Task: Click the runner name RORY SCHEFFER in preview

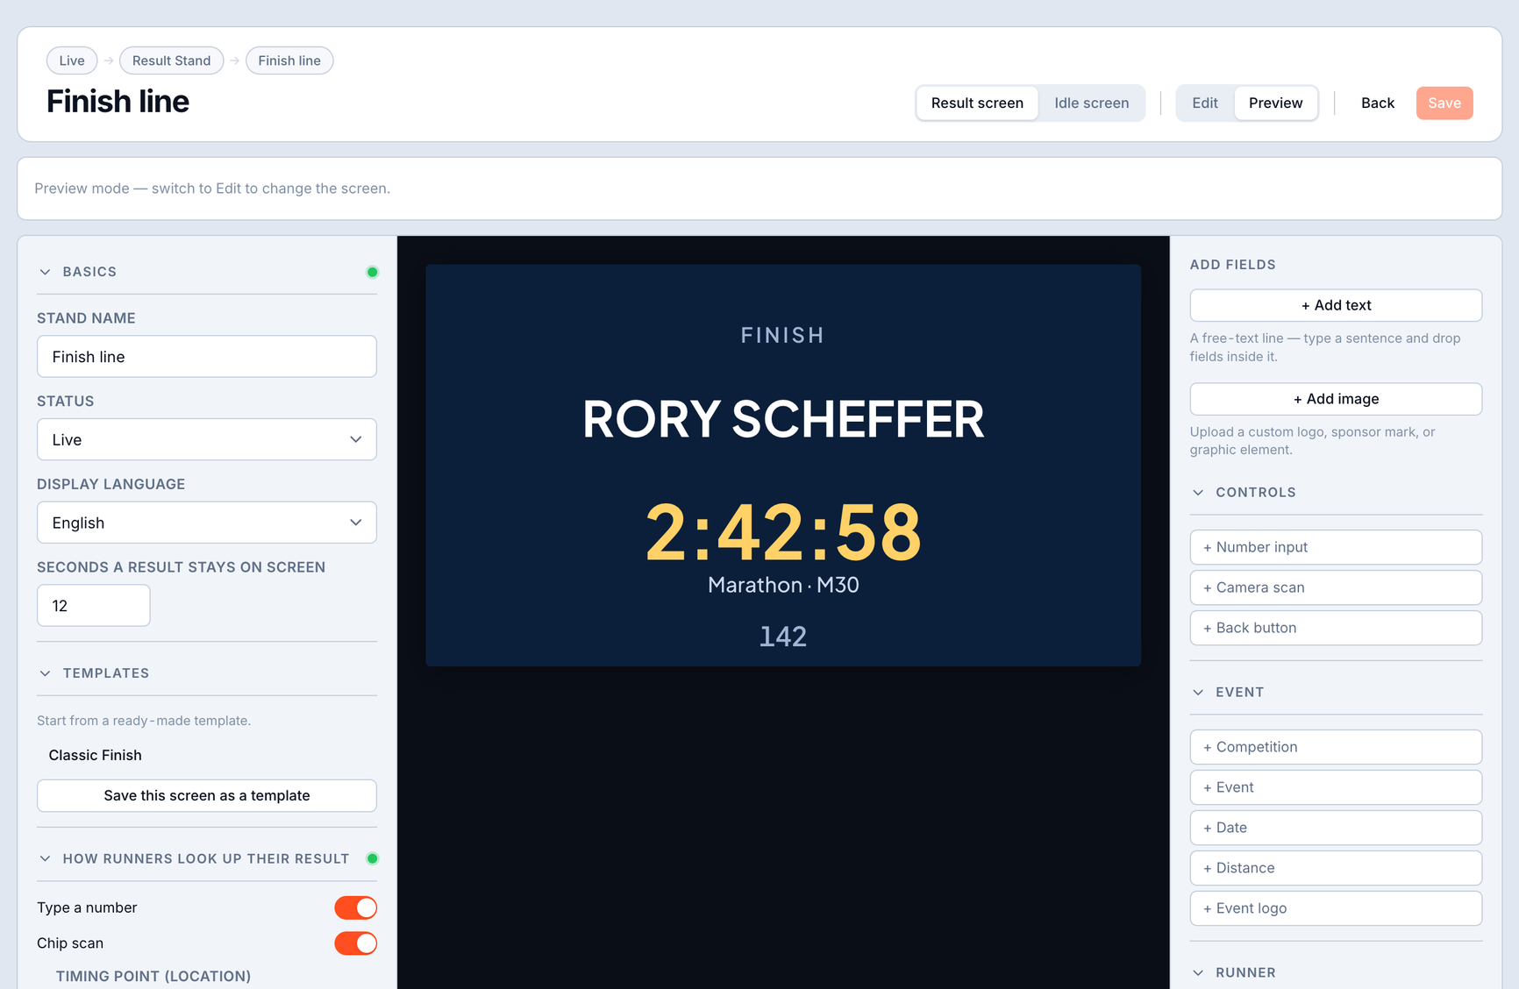Action: (x=783, y=419)
